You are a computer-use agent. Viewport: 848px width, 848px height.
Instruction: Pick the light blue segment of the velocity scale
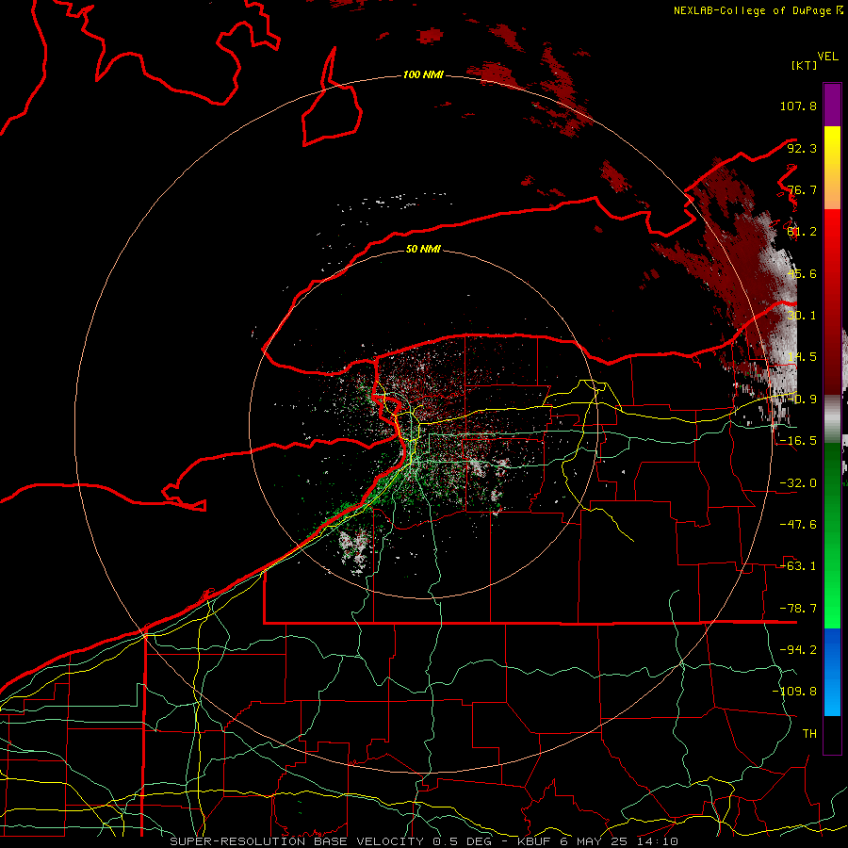(x=832, y=695)
